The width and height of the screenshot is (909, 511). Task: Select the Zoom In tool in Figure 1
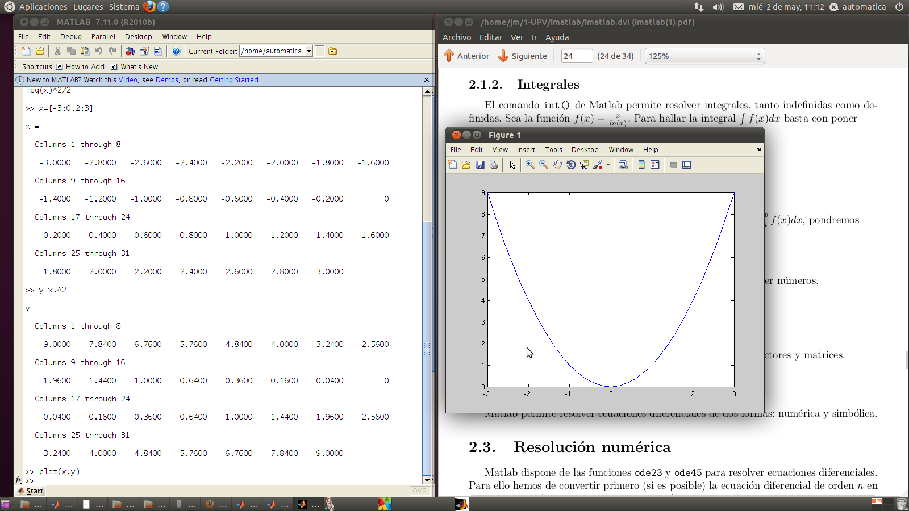pos(529,165)
